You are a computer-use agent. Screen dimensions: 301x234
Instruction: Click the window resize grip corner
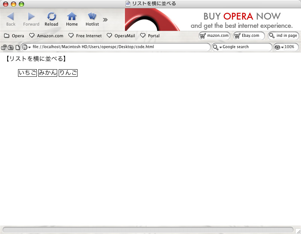298,231
